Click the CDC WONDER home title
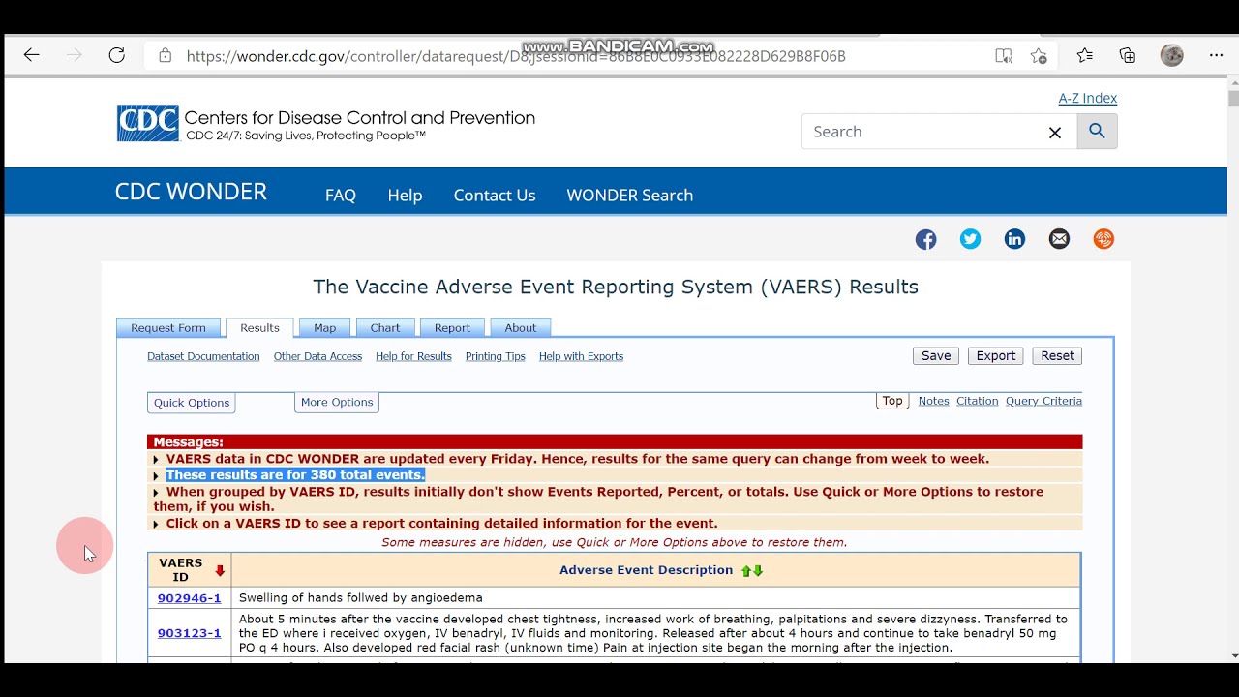The height and width of the screenshot is (697, 1239). tap(191, 192)
